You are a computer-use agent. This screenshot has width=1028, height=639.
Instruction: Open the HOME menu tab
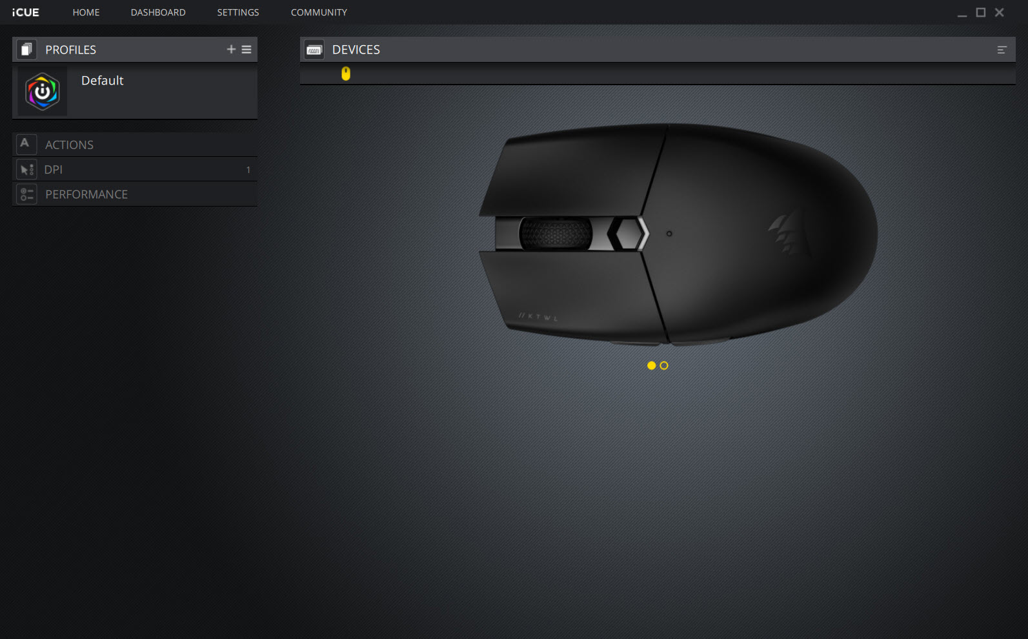point(86,12)
